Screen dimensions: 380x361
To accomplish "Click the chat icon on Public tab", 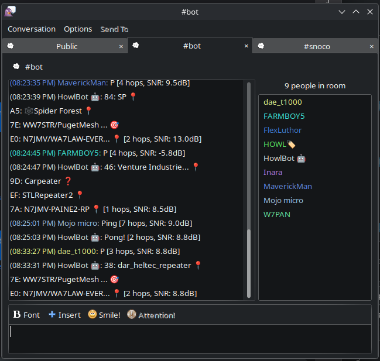I will coord(10,46).
